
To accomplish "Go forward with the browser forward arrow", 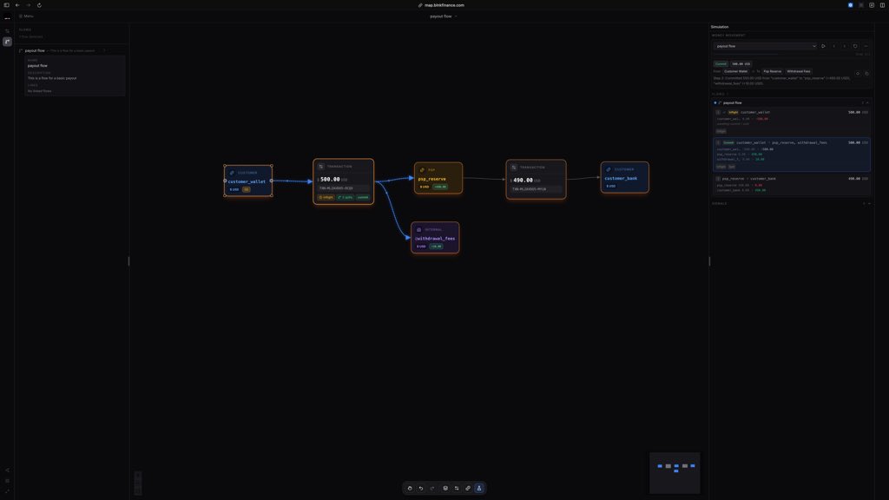I will click(29, 5).
